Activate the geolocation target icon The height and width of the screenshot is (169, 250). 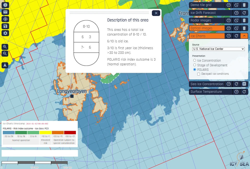(5, 19)
